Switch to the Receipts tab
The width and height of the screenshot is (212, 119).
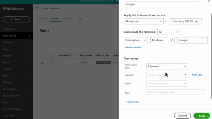coord(68,19)
